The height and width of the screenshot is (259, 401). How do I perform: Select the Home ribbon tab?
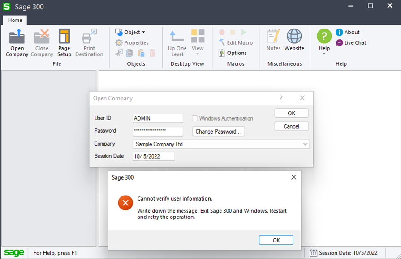pyautogui.click(x=15, y=21)
